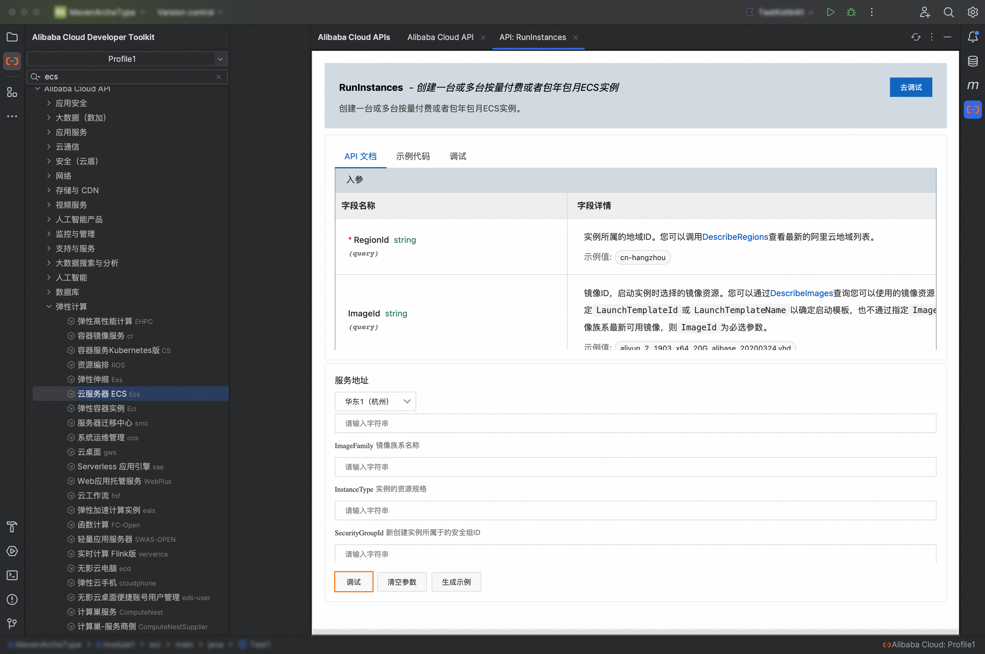The height and width of the screenshot is (654, 985).
Task: Open the Project folder tool window
Action: click(x=12, y=37)
